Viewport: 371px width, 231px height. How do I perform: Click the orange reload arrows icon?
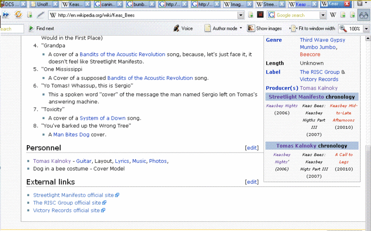pyautogui.click(x=18, y=15)
